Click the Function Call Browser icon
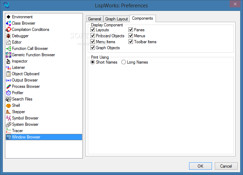This screenshot has height=175, width=243. [x=8, y=48]
